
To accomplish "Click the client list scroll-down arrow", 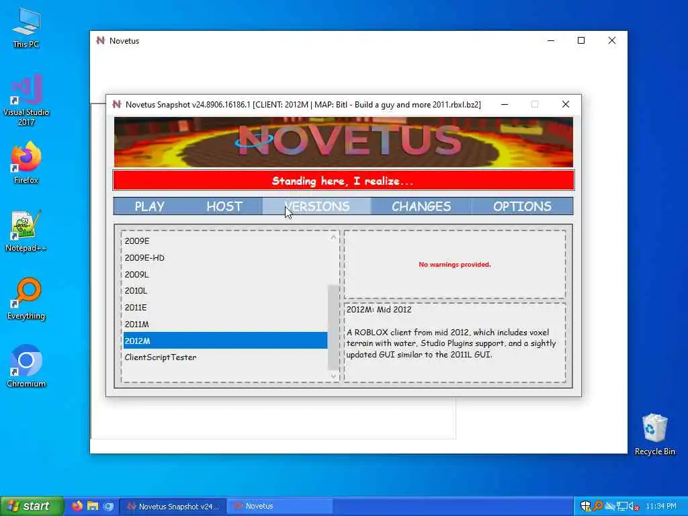I will tap(333, 376).
